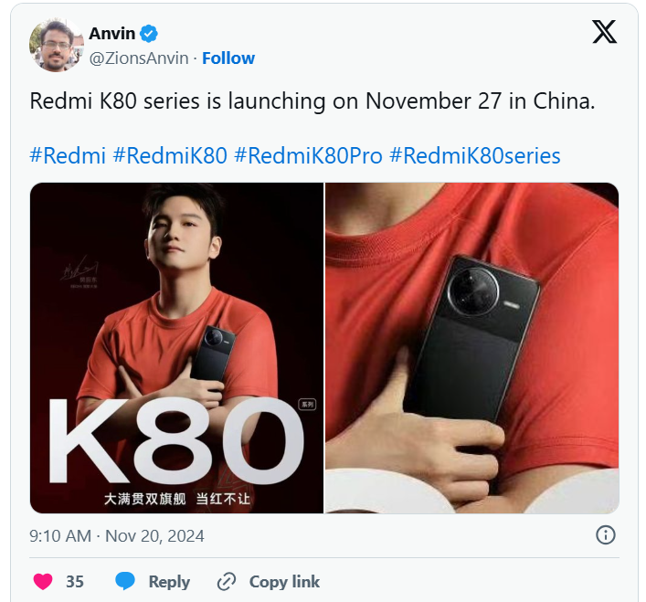The width and height of the screenshot is (646, 602).
Task: Follow the @ZionsAnvin account
Action: coord(228,58)
